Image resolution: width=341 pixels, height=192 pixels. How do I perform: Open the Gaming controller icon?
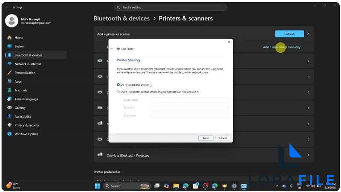click(9, 108)
